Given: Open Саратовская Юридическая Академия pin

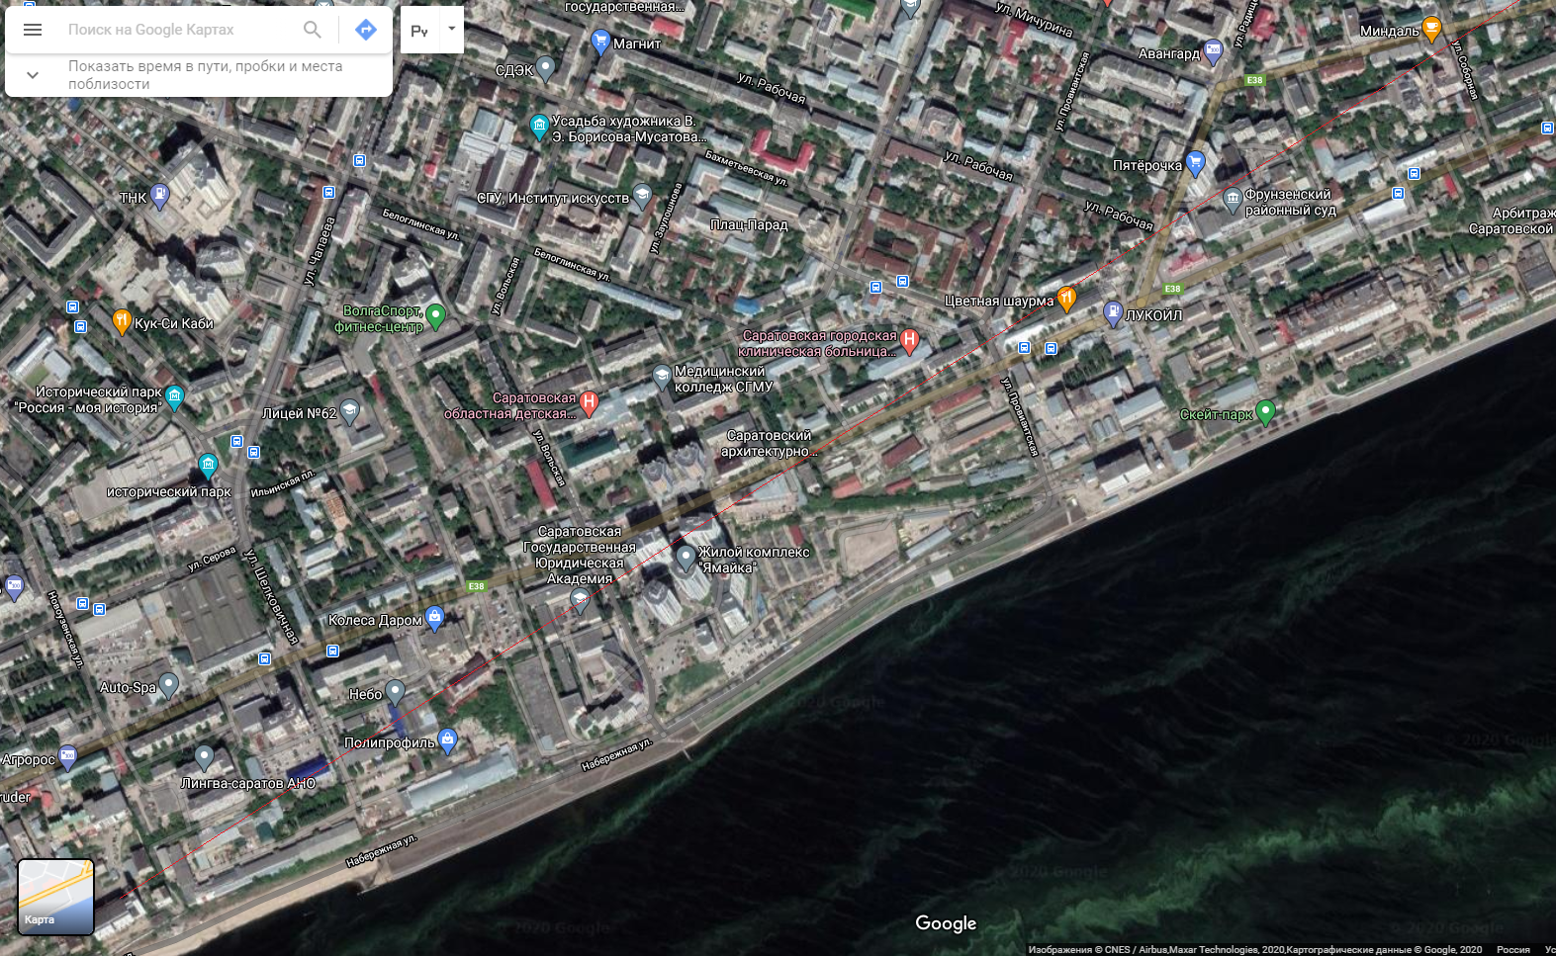Looking at the screenshot, I should coord(581,599).
